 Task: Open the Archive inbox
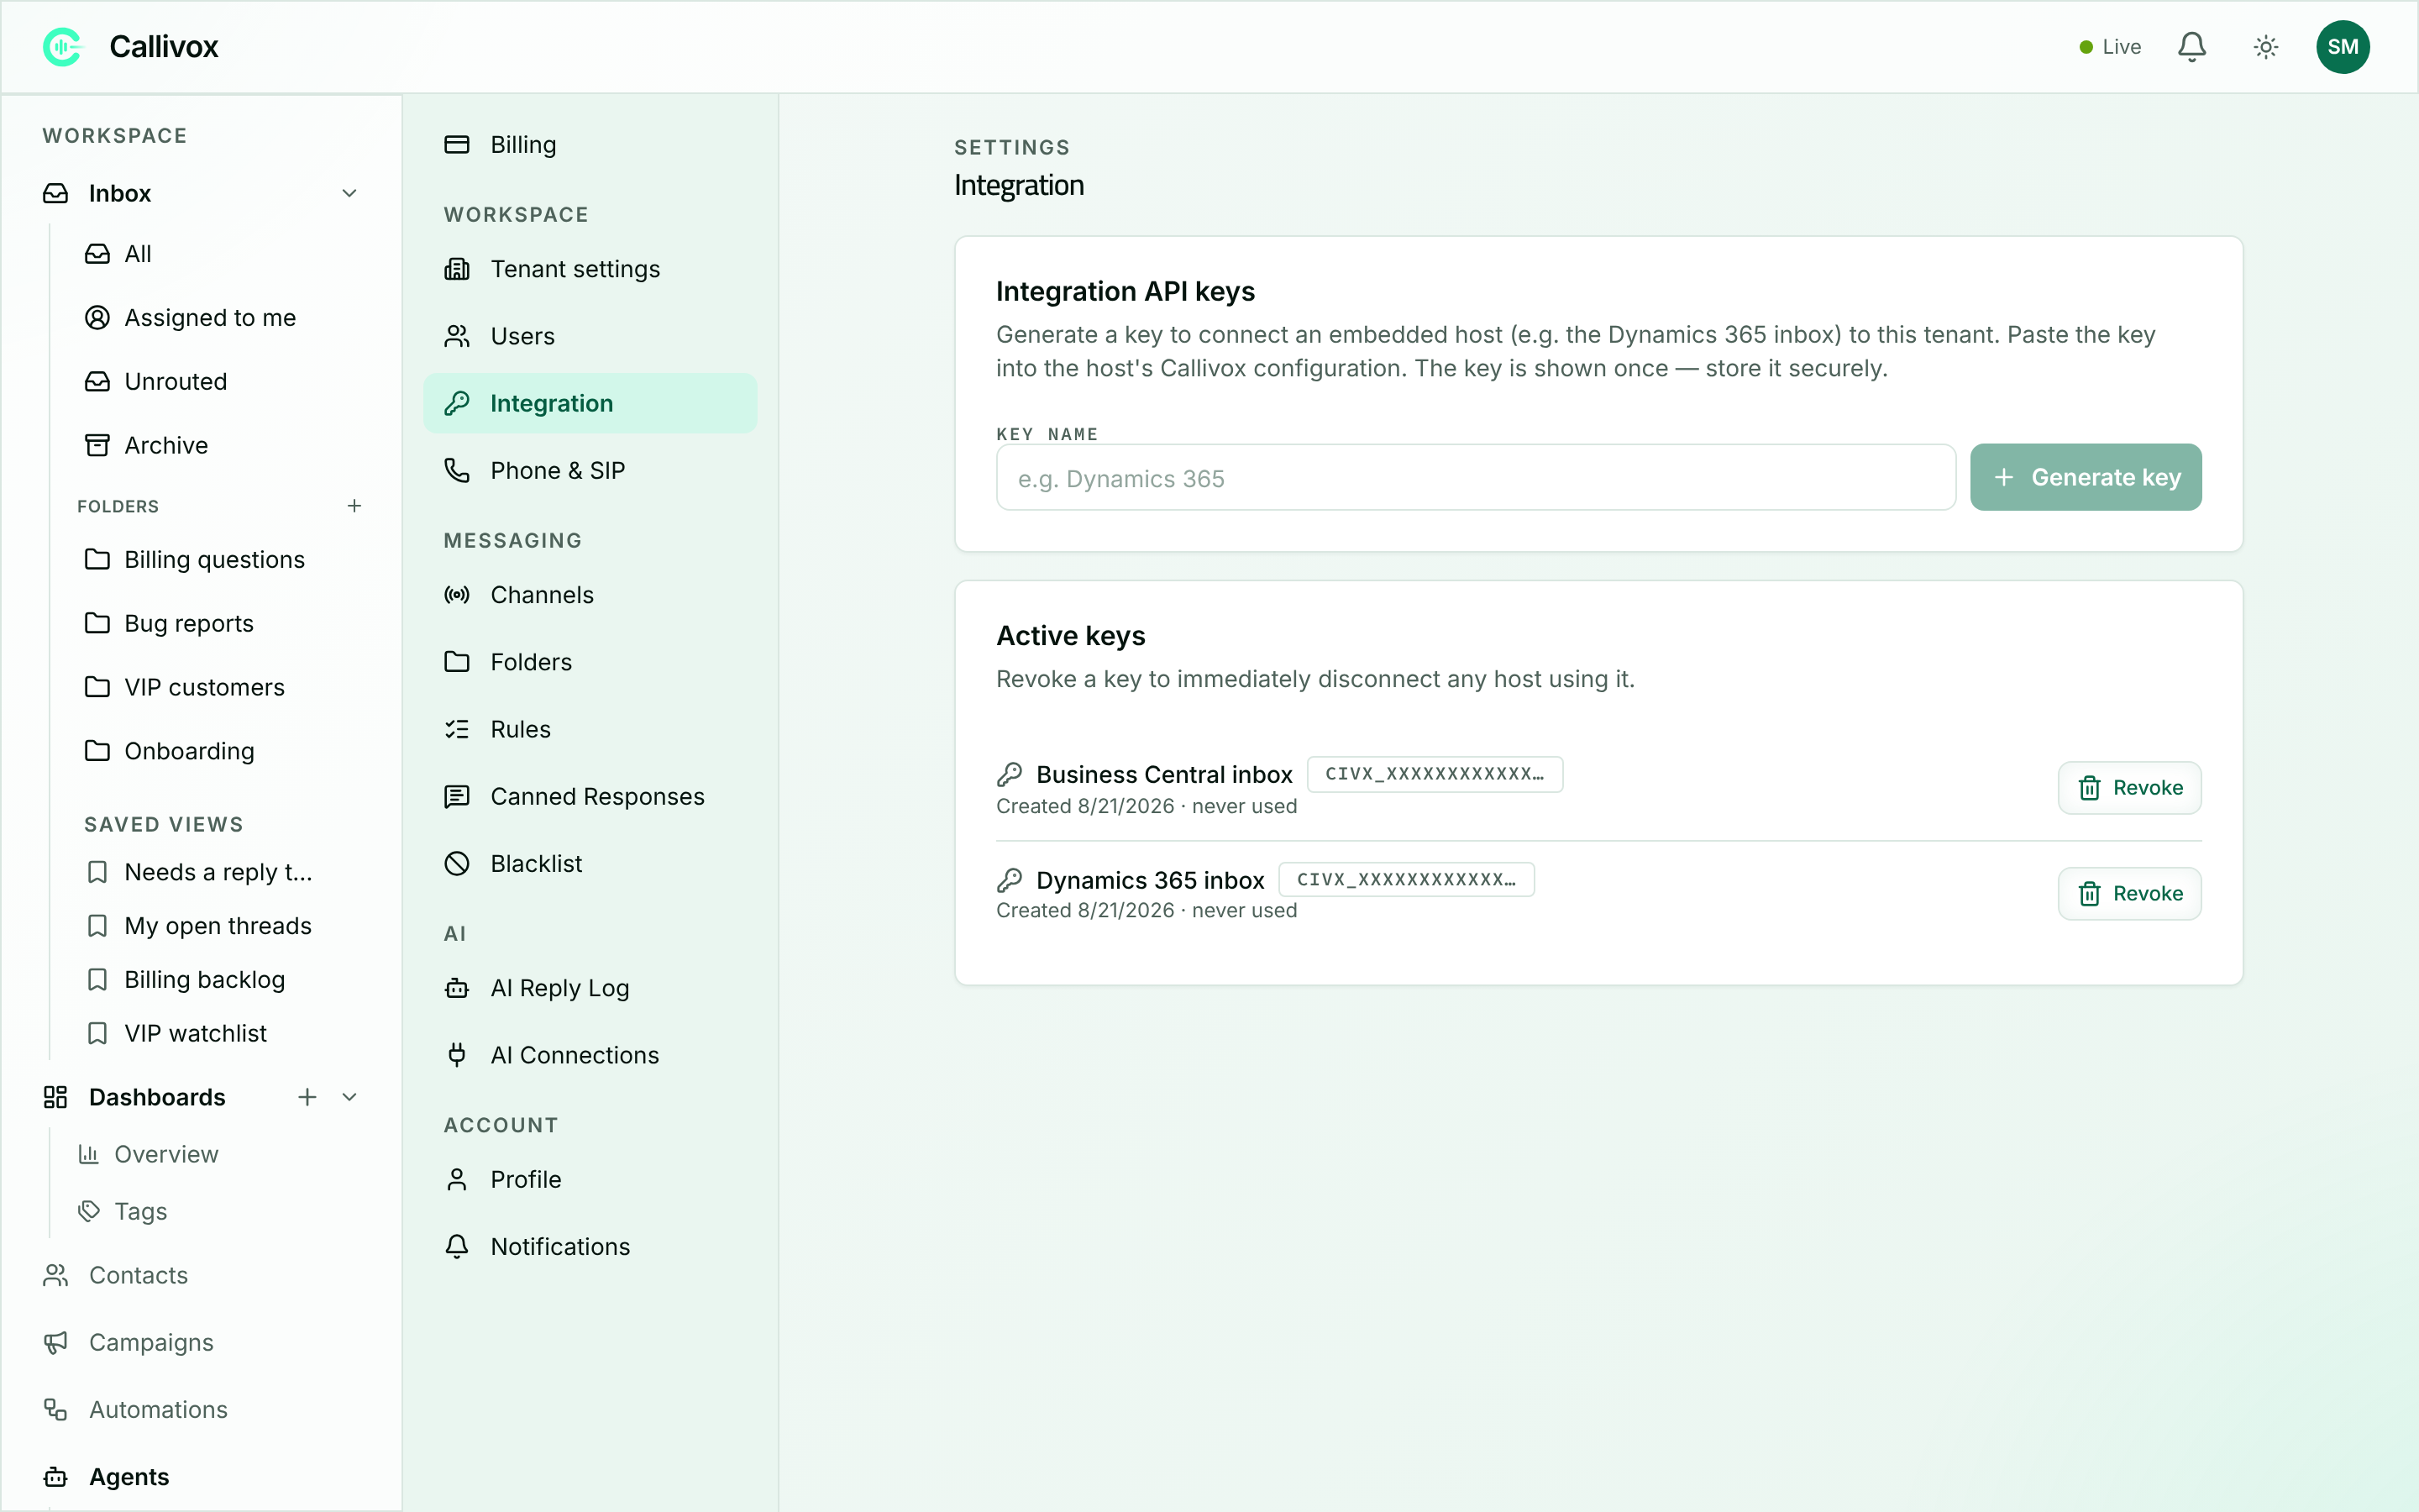pyautogui.click(x=222, y=445)
